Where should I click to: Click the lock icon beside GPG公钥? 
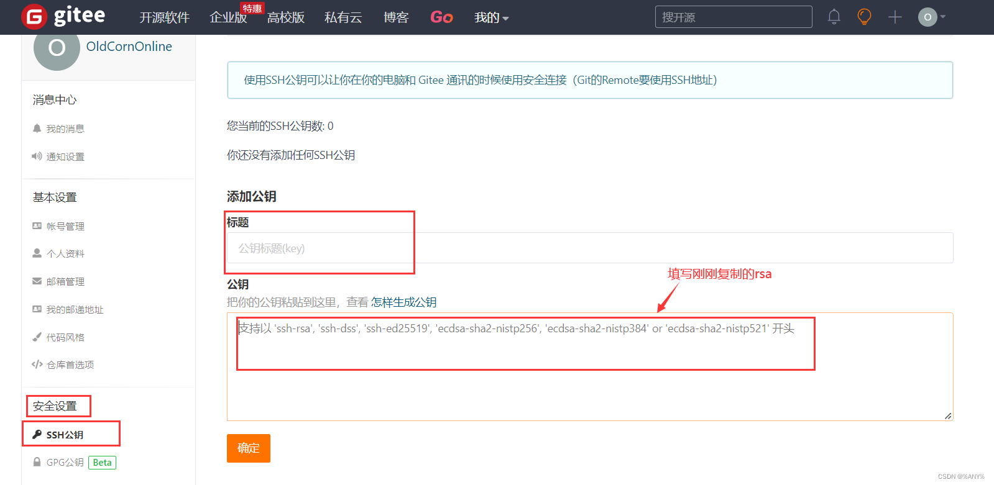pyautogui.click(x=37, y=462)
